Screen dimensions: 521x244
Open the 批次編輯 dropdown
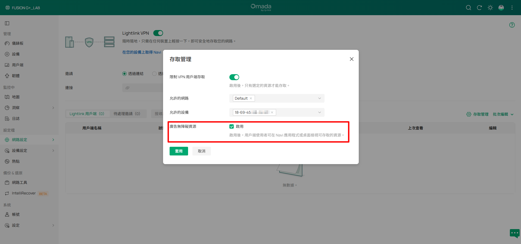tap(503, 114)
